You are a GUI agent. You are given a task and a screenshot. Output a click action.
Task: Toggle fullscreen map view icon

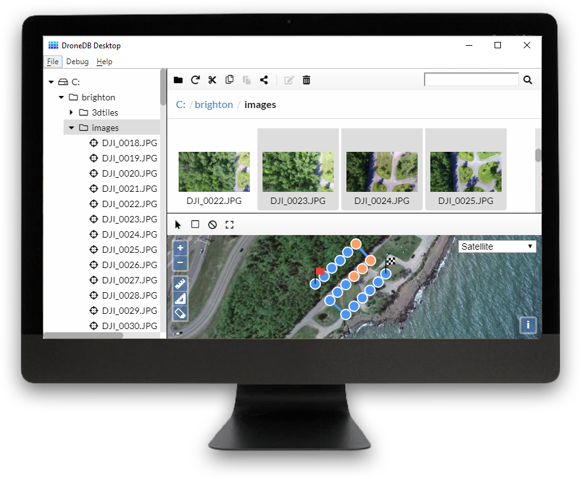(229, 225)
